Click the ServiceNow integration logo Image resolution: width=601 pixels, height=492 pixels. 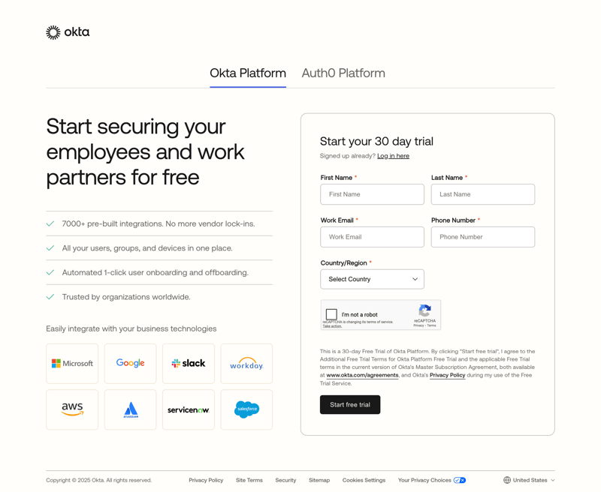tap(188, 409)
